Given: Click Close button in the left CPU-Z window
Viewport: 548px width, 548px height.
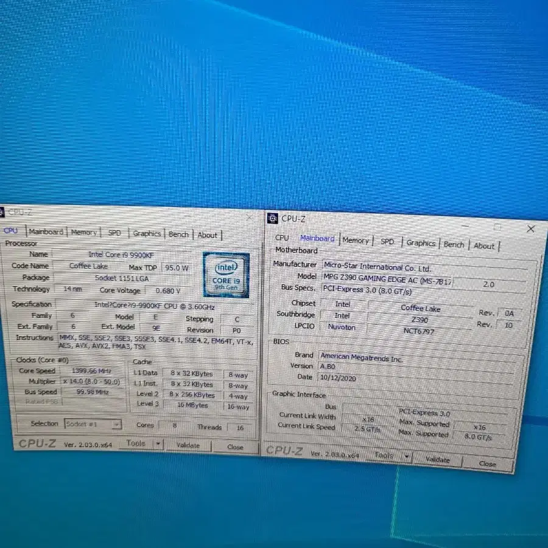Looking at the screenshot, I should pos(235,447).
